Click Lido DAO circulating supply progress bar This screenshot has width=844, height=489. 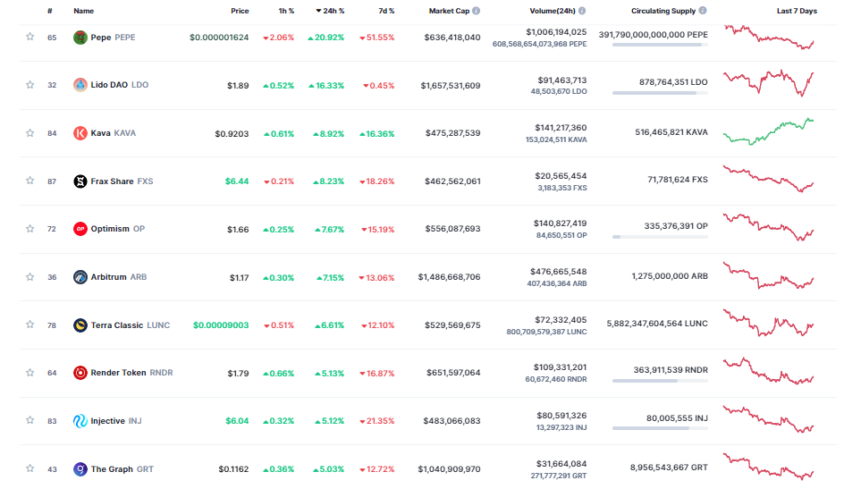660,93
